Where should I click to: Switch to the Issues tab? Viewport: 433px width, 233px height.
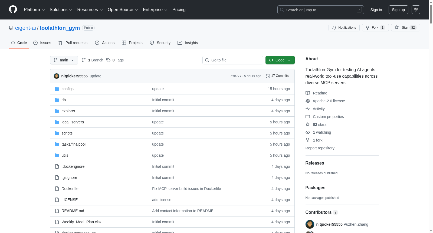[42, 43]
